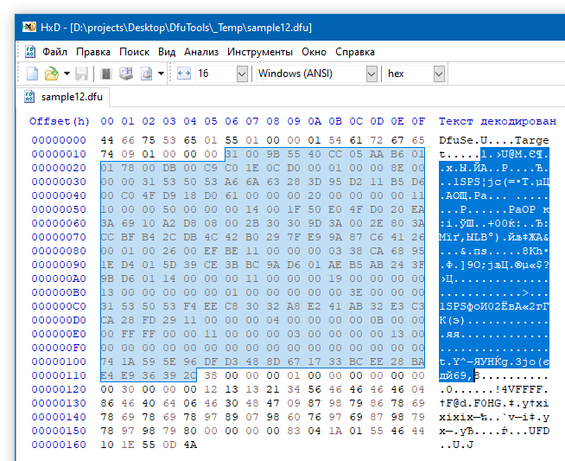Viewport: 565px width, 461px height.
Task: Click byte 74 at the start of row 00000100
Action: pyautogui.click(x=107, y=362)
